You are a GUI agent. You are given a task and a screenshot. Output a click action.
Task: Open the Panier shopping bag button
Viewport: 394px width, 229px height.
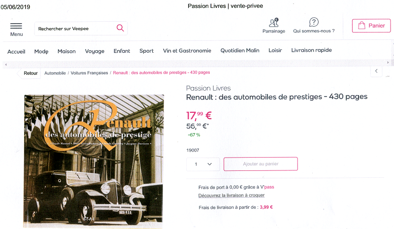pos(371,26)
